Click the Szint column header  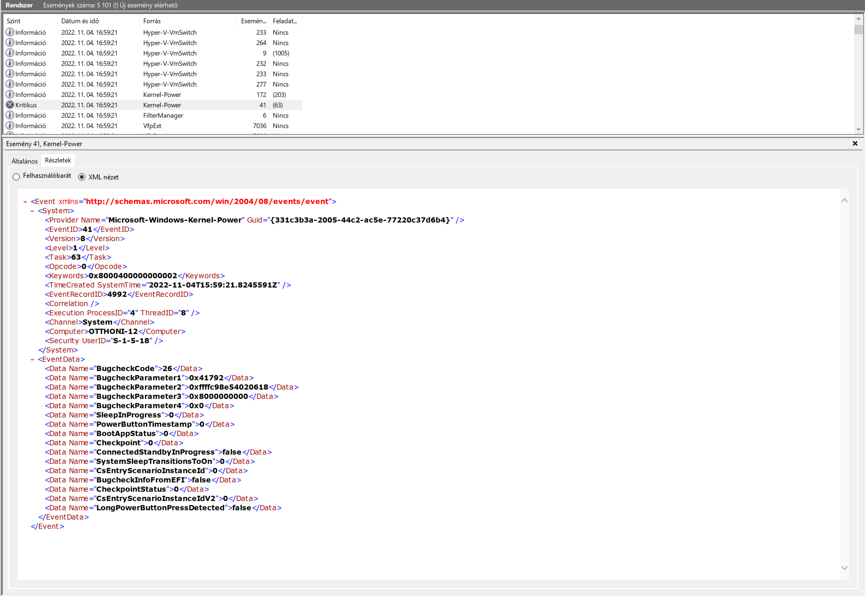[x=13, y=21]
